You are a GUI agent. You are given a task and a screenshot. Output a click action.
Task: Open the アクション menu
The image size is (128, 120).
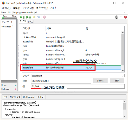(x=28, y=8)
